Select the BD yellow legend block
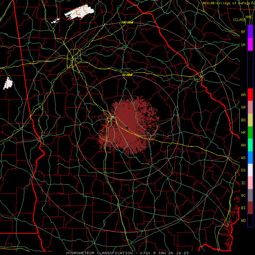The width and height of the screenshot is (255, 255). click(x=250, y=120)
